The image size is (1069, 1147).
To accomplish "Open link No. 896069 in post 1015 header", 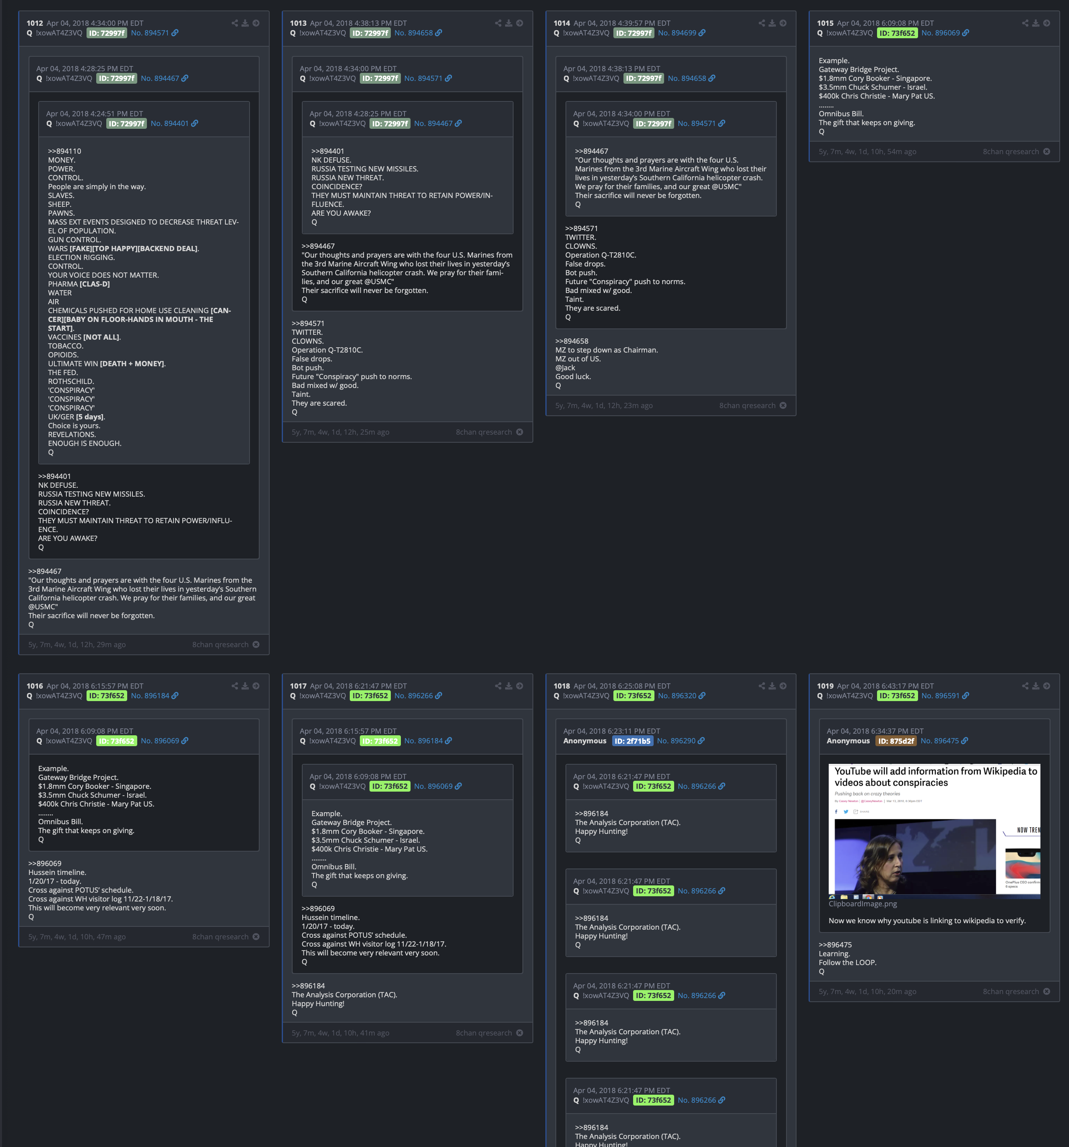I will click(945, 33).
